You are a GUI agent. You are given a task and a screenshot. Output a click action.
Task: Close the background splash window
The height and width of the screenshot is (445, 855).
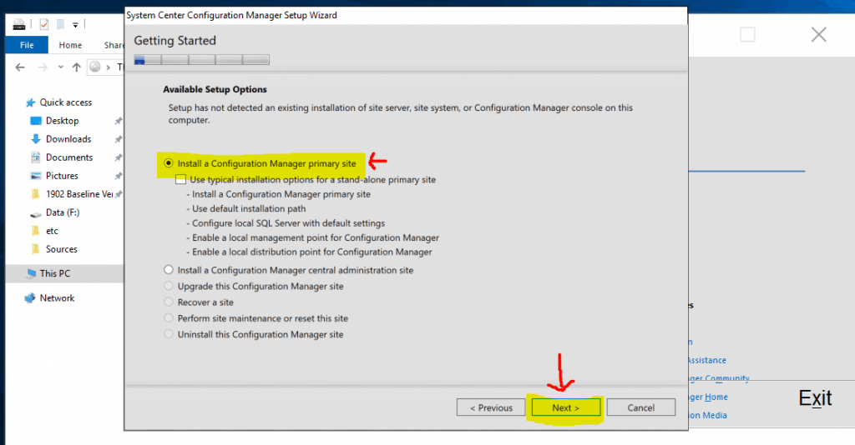point(818,35)
